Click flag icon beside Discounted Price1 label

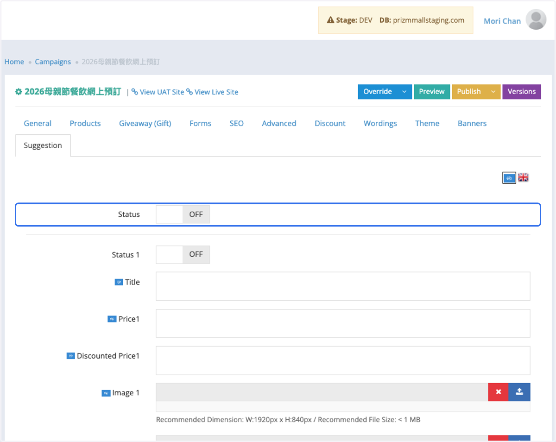pyautogui.click(x=70, y=356)
